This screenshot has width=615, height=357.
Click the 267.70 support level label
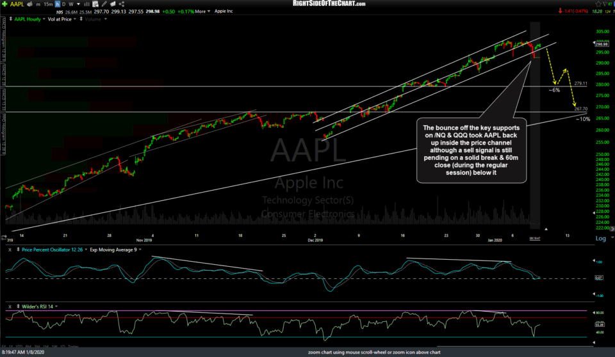click(x=581, y=109)
